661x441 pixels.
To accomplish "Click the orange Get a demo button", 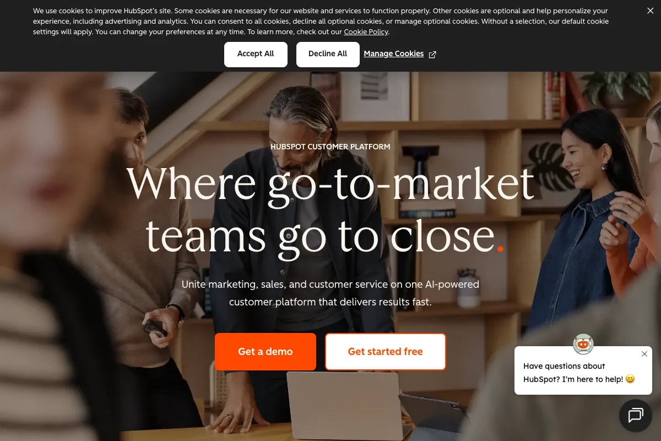I will (266, 352).
